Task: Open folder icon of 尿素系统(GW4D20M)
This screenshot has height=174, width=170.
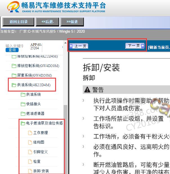Action: (x=14, y=75)
